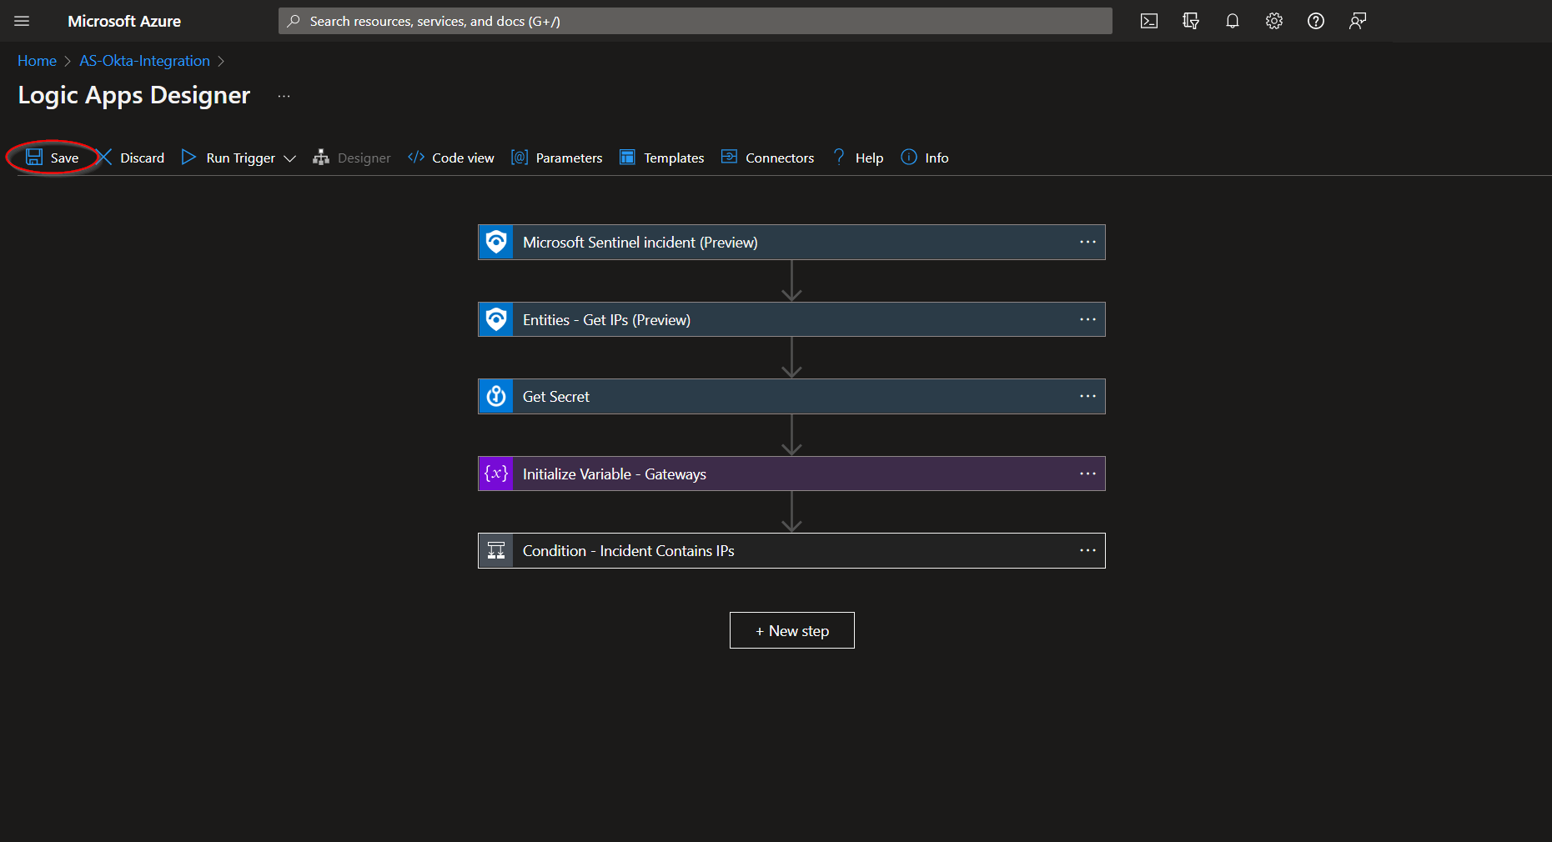Click the Microsoft Sentinel incident shield icon

coord(496,242)
